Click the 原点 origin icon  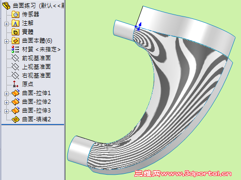point(16,84)
